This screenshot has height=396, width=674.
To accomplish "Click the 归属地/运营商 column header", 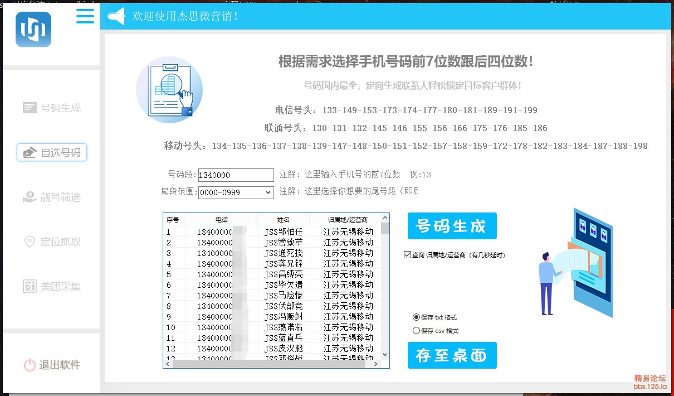I will tap(345, 220).
